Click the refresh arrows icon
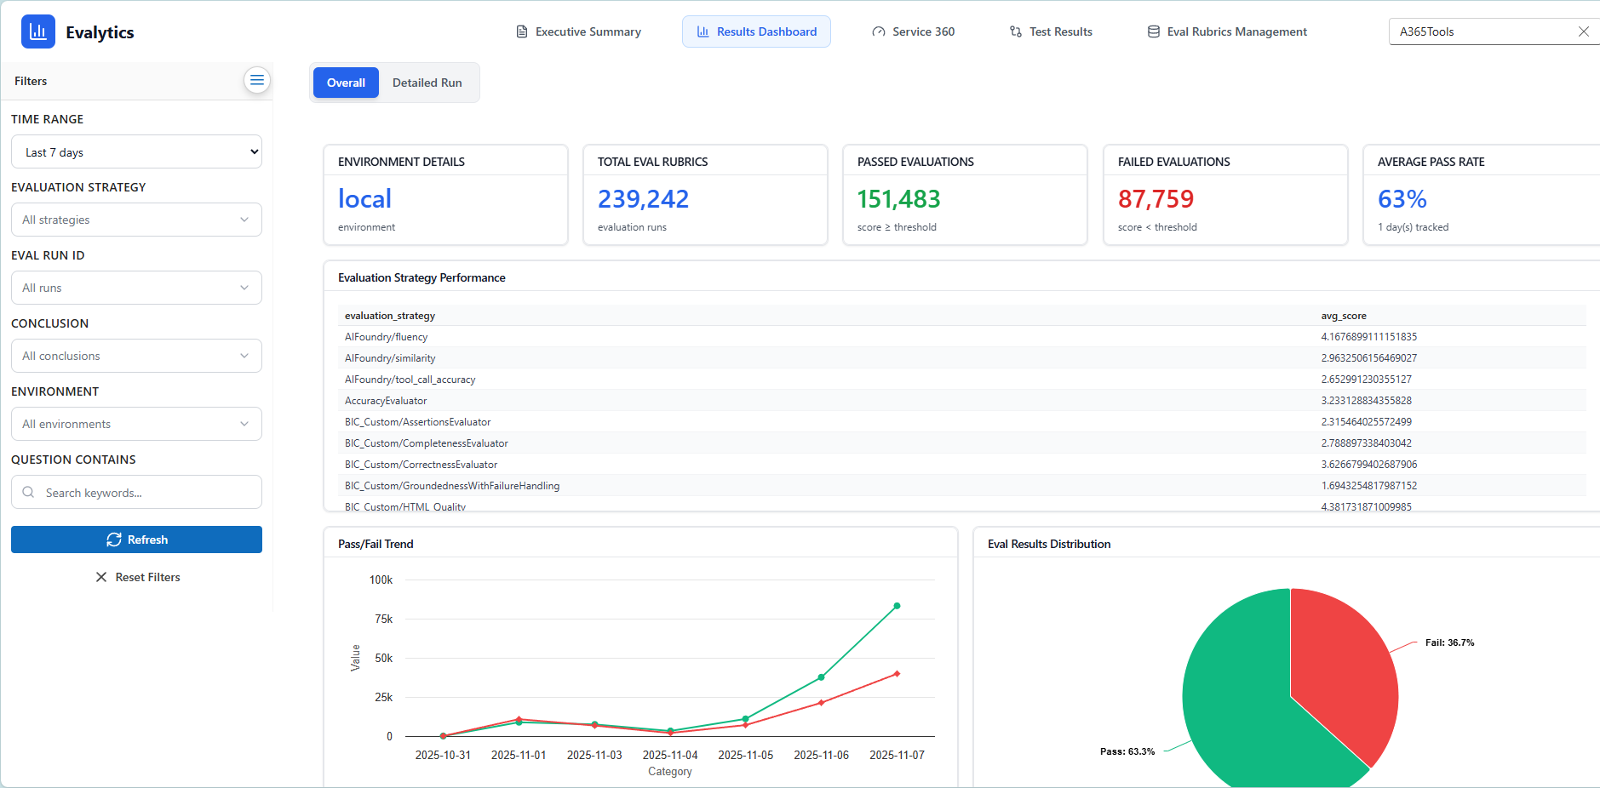Viewport: 1600px width, 788px height. pyautogui.click(x=114, y=540)
